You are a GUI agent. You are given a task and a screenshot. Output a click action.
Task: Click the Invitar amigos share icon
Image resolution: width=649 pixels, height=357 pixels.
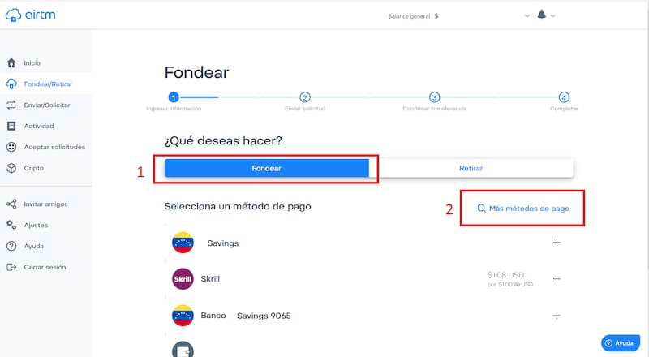point(11,204)
